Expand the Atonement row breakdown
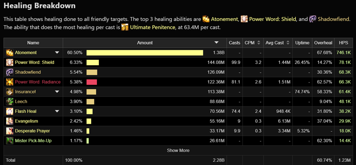Viewport: 356px width, 165px height. point(57,53)
